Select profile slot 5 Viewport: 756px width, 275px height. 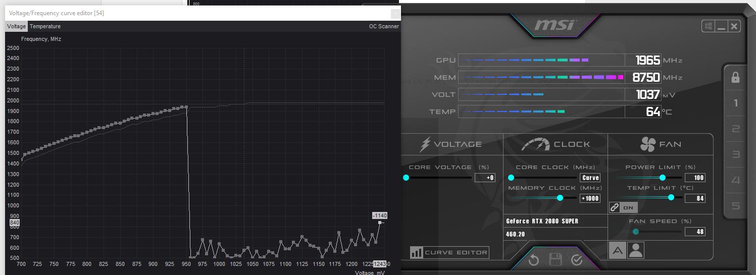pos(735,206)
